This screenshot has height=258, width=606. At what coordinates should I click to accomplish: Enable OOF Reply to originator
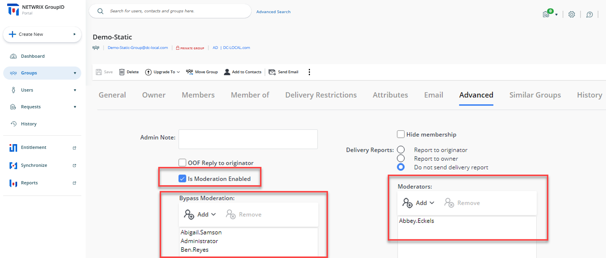click(x=182, y=162)
